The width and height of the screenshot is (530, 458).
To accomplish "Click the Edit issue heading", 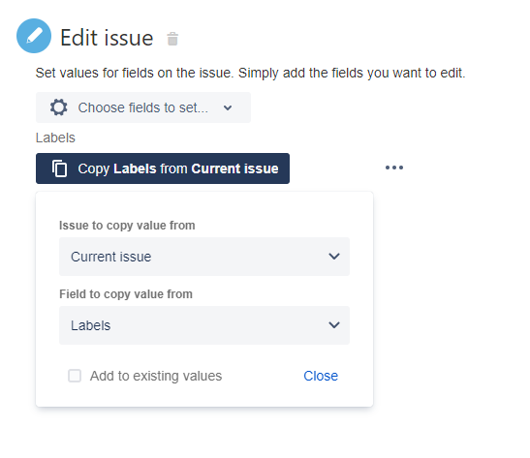I will (x=107, y=38).
